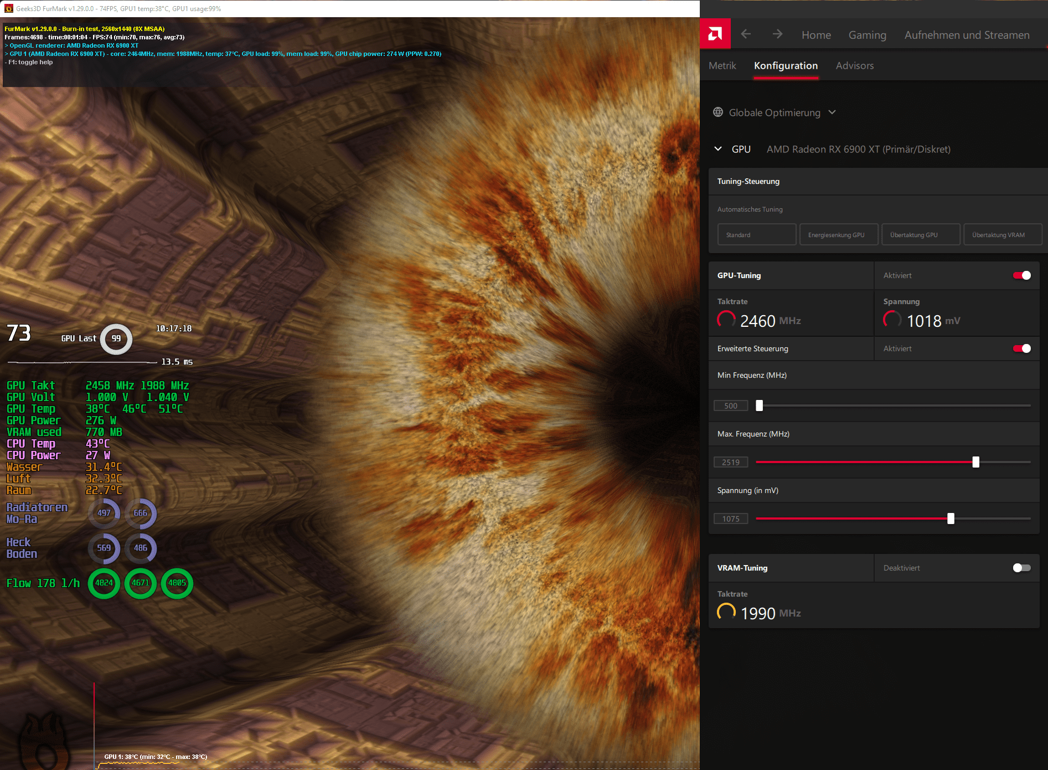This screenshot has height=770, width=1048.
Task: Click the Radiatoren fan gauge 497
Action: (104, 513)
